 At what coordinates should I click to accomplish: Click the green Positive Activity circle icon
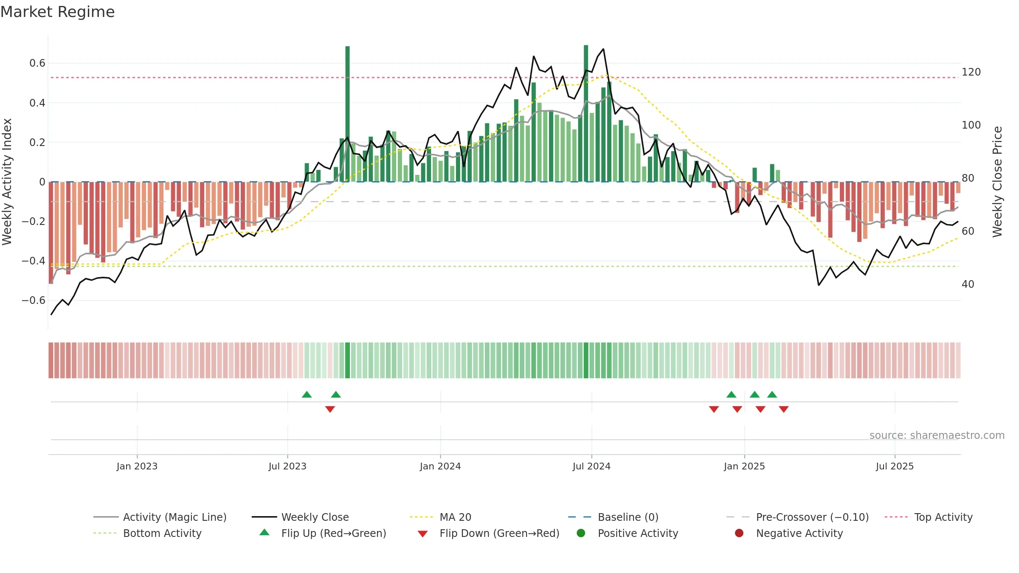(581, 533)
